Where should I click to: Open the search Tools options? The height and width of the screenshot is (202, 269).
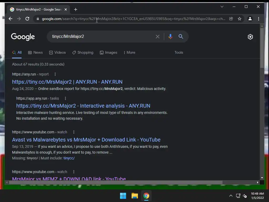click(179, 53)
